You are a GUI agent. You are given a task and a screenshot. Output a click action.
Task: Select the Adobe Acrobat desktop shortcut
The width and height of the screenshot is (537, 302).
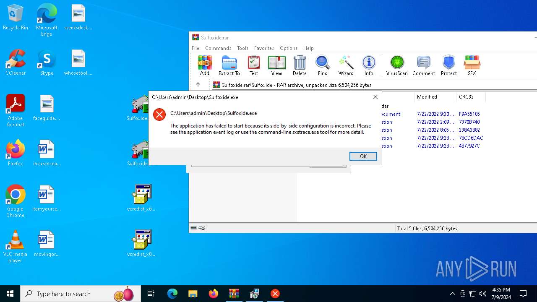16,111
